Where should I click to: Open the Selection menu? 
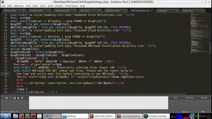click(19, 6)
